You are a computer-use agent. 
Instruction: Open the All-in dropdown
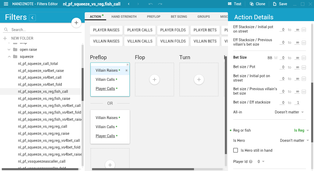tap(289, 112)
